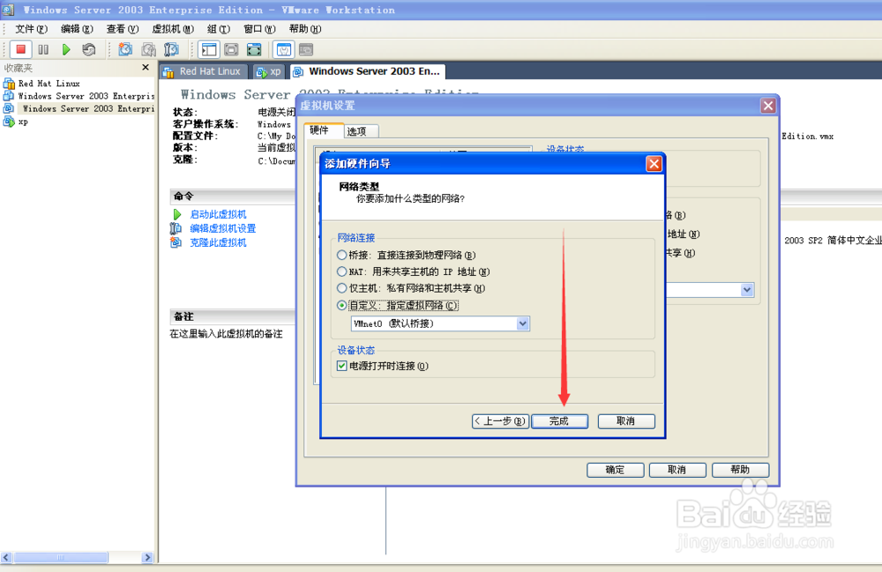
Task: Click the Summary view wrench-window icon
Action: [284, 49]
